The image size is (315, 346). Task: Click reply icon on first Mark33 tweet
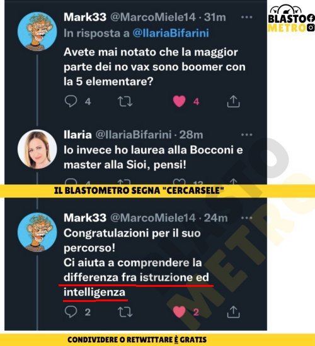coord(71,101)
